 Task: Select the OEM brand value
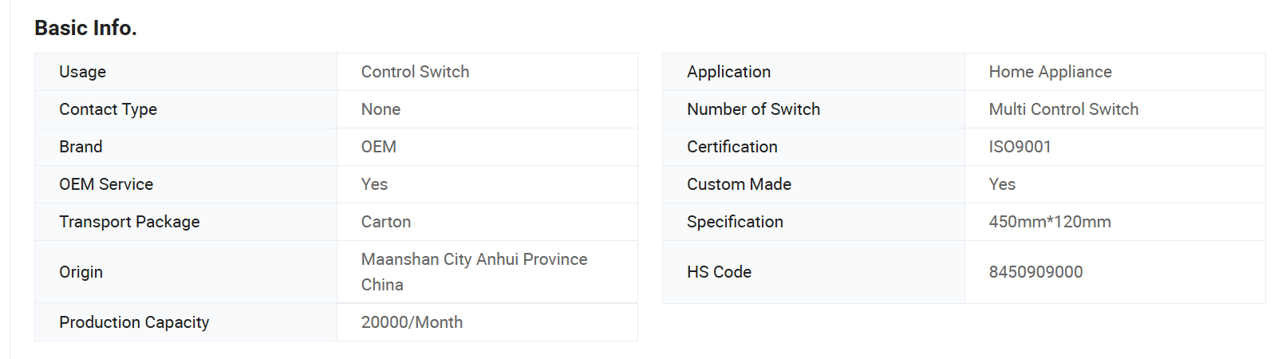coord(378,147)
